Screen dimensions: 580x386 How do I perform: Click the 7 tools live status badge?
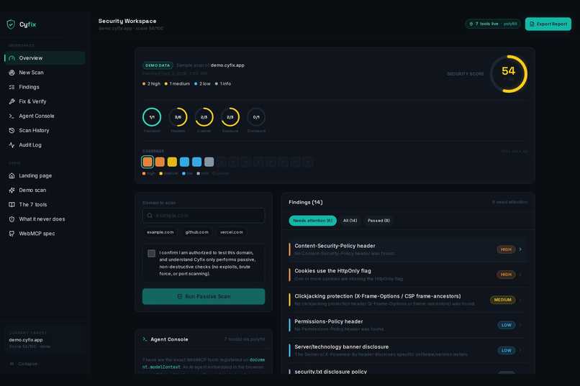point(493,24)
